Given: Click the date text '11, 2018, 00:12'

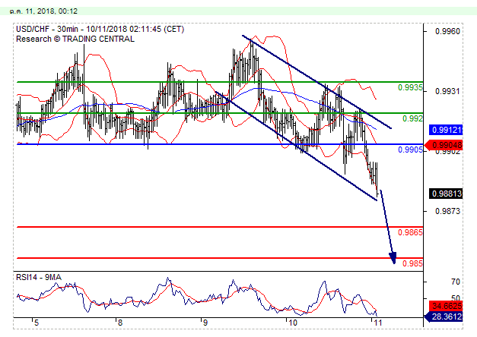Looking at the screenshot, I should click(52, 11).
